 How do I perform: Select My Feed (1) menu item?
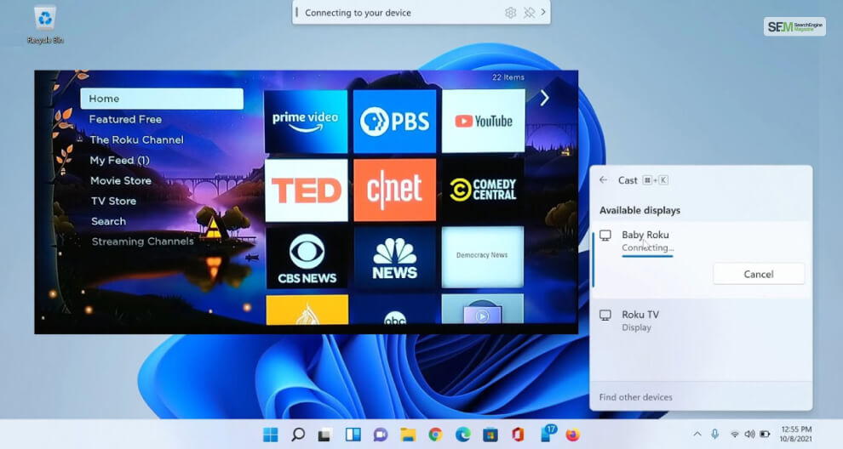pyautogui.click(x=119, y=160)
